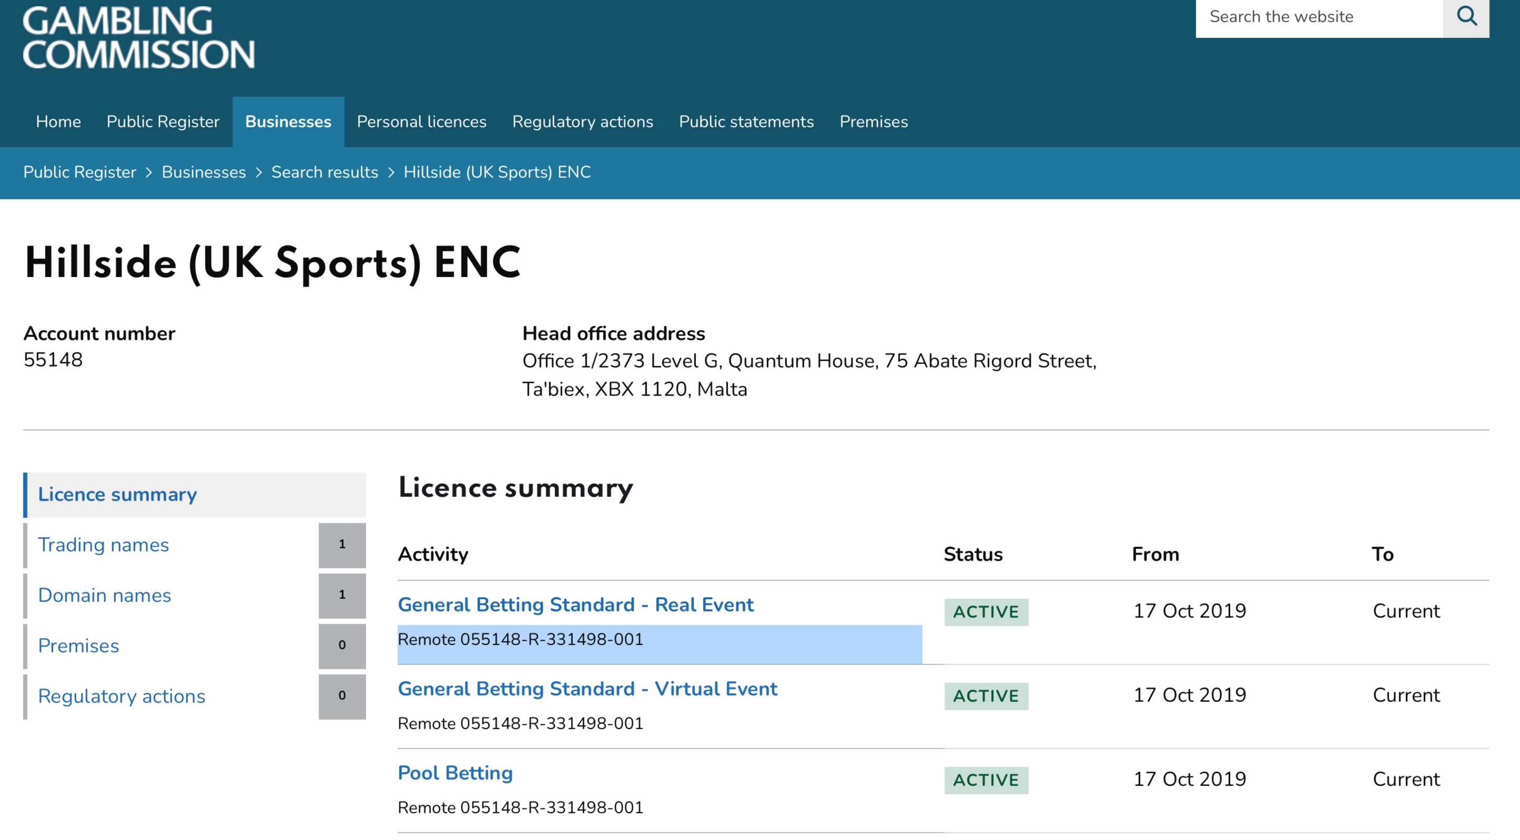
Task: Click the Trading names count badge
Action: [342, 545]
